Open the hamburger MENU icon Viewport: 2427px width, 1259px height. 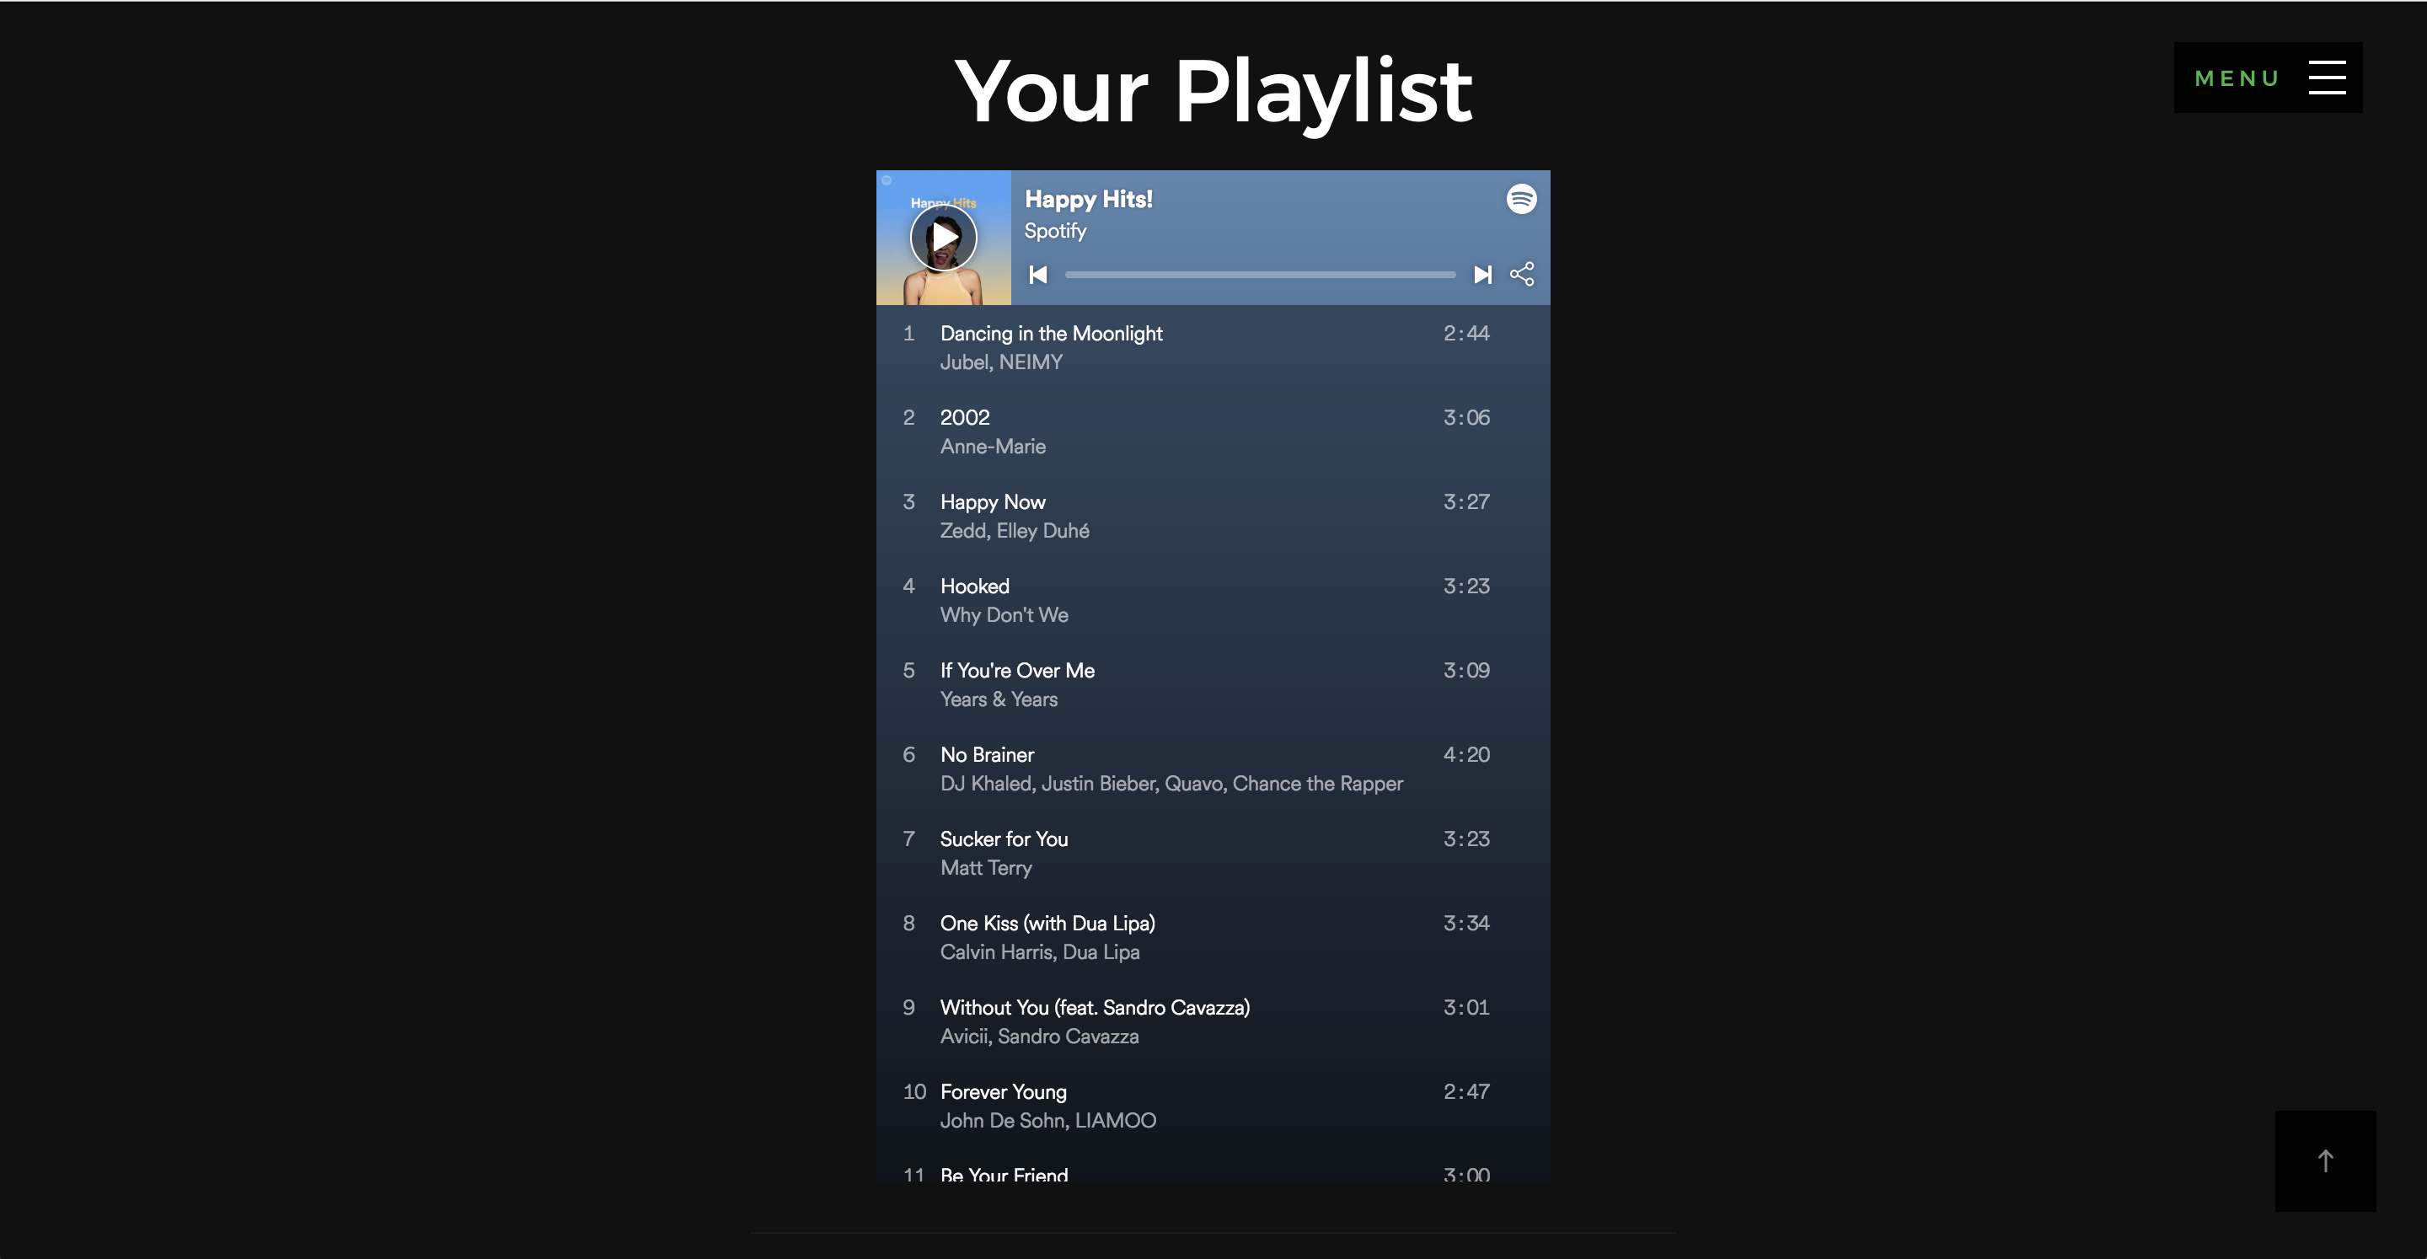2326,78
